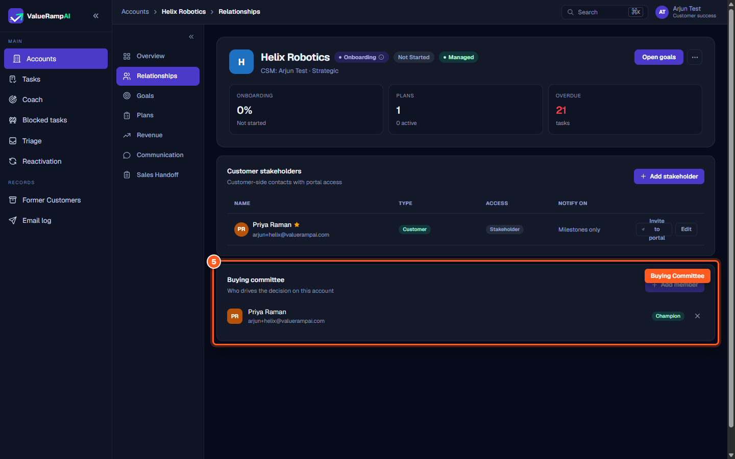This screenshot has height=459, width=735.
Task: Click the Goals bullseye icon
Action: click(x=127, y=96)
